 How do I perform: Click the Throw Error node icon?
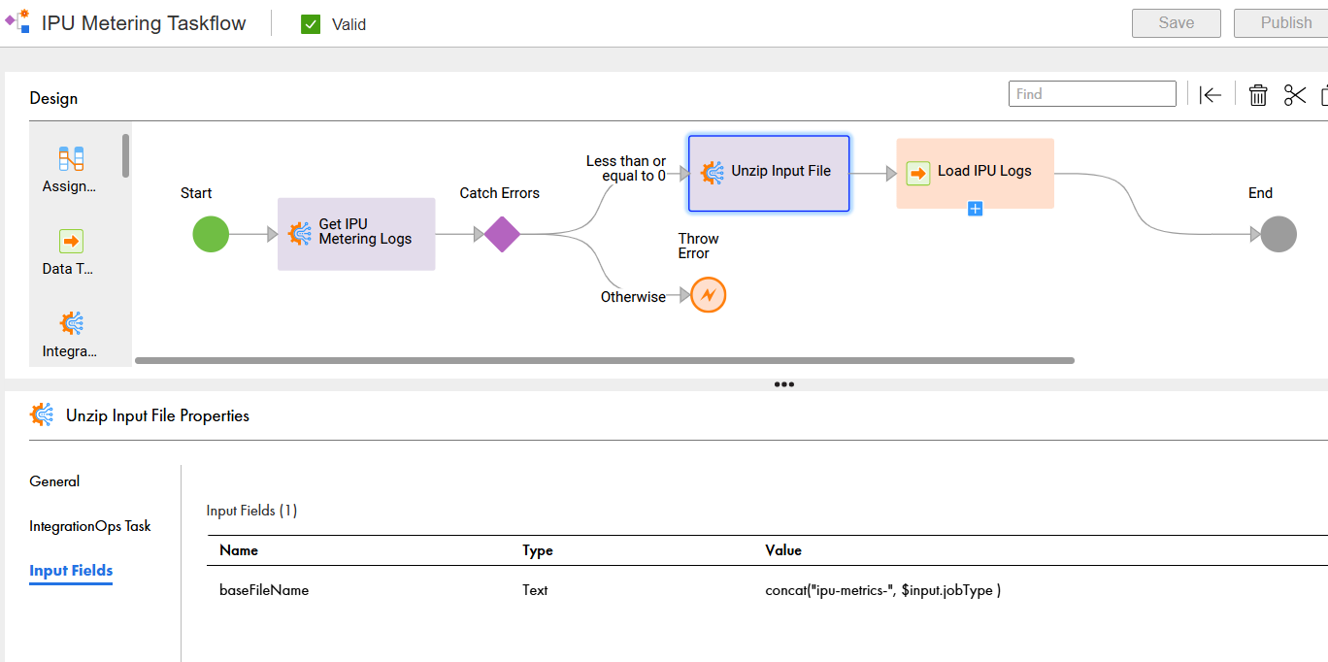[x=709, y=294]
